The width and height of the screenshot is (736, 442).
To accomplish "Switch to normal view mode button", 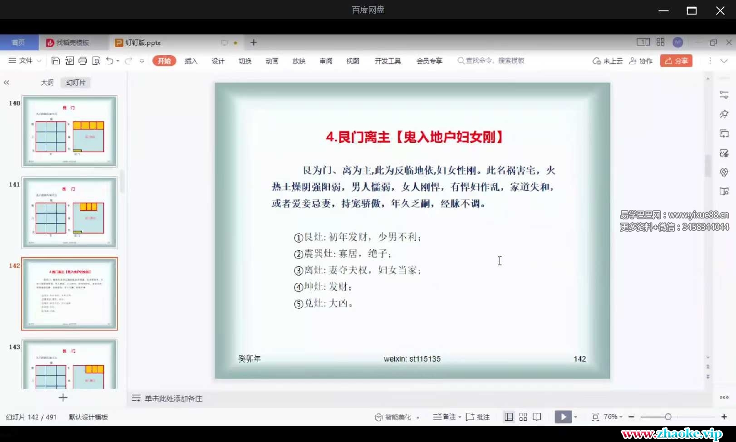I will tap(509, 417).
